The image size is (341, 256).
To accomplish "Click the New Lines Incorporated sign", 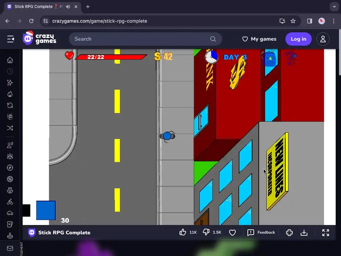I will tap(277, 171).
